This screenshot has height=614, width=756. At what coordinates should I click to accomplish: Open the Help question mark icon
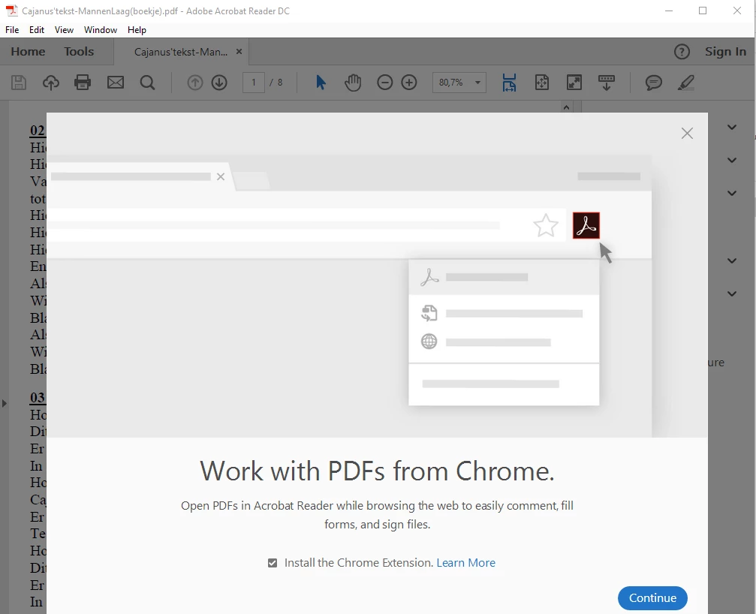(682, 52)
